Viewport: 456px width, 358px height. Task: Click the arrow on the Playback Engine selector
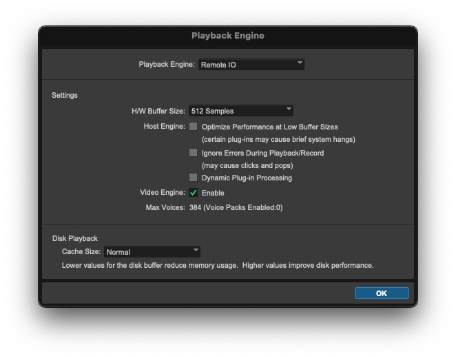(300, 64)
